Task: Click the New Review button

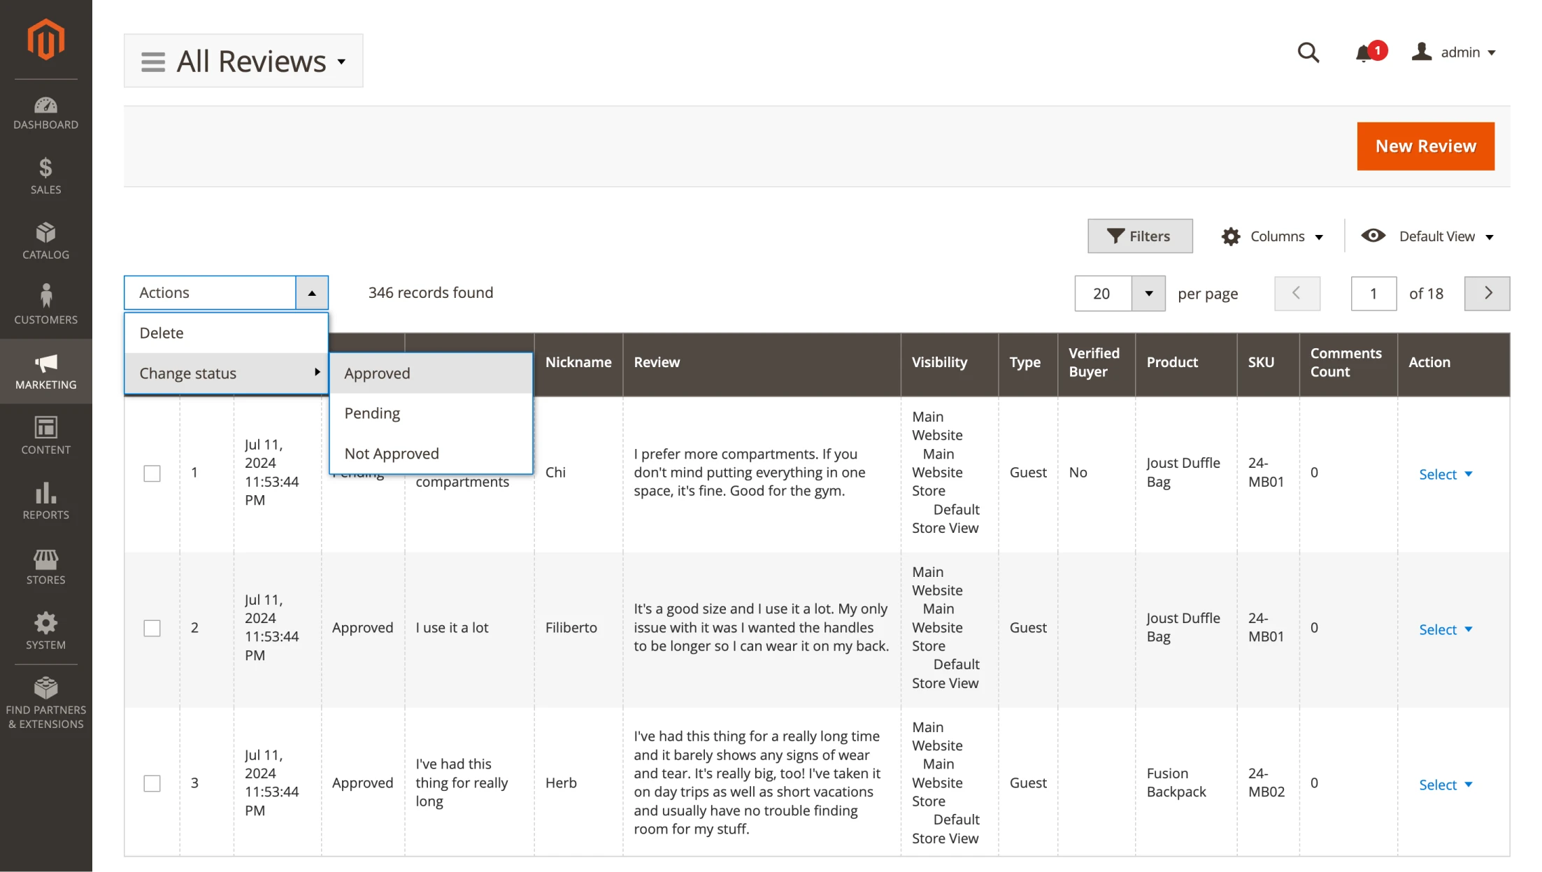Action: tap(1425, 146)
